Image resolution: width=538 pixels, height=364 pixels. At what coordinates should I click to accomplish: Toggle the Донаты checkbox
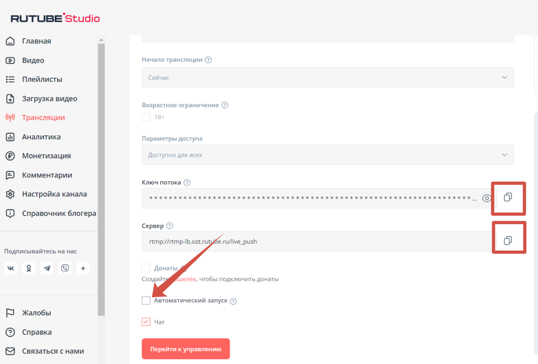pos(146,268)
